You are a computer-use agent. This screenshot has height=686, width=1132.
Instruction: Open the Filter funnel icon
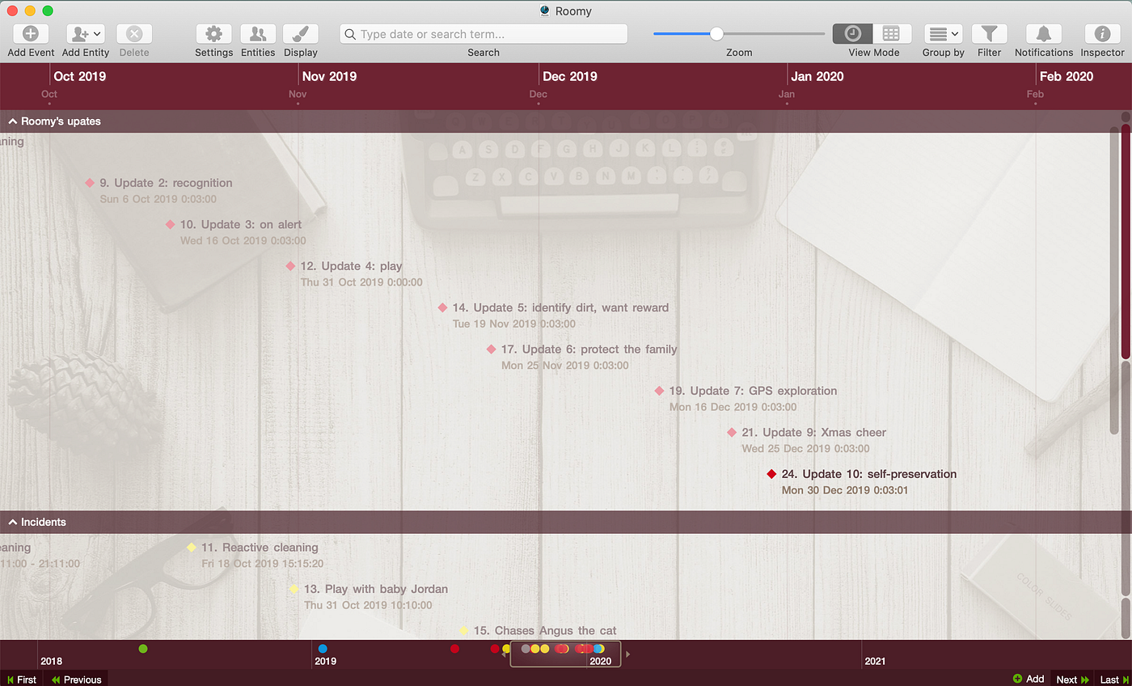click(989, 34)
